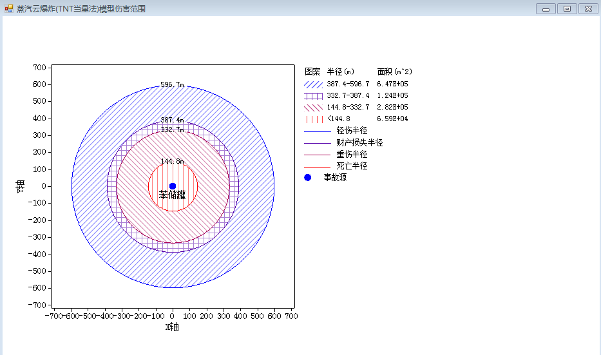This screenshot has height=355, width=601.
Task: Click the 苯储罐 label on the chart
Action: click(x=172, y=195)
